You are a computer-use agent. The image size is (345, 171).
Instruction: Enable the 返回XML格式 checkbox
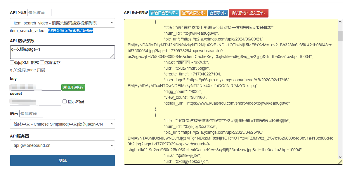[x=12, y=63]
